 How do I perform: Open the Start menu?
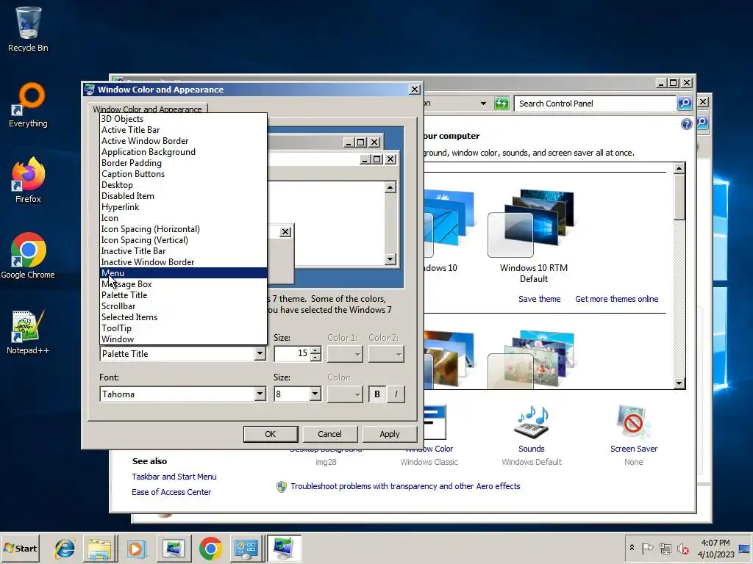[20, 548]
